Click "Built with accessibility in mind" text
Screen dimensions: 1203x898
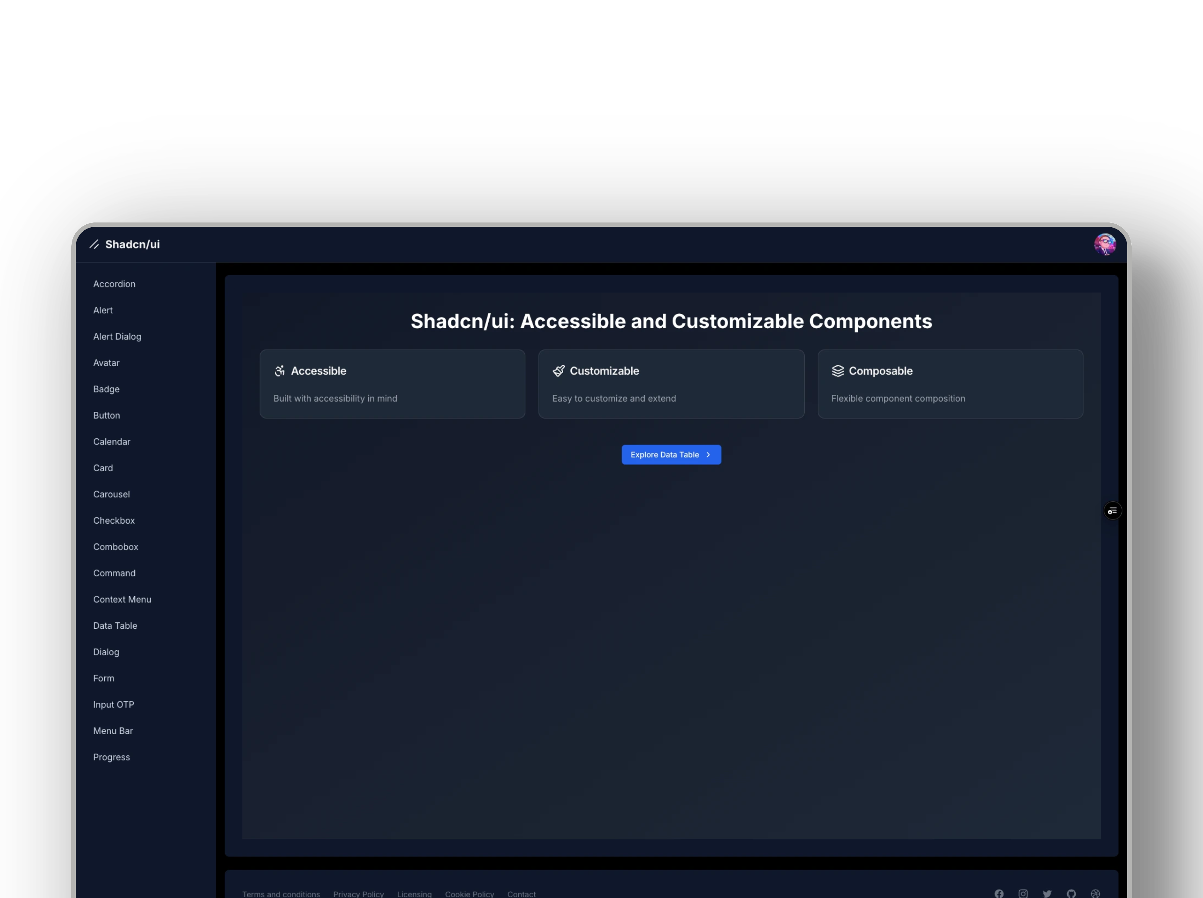[x=335, y=398]
